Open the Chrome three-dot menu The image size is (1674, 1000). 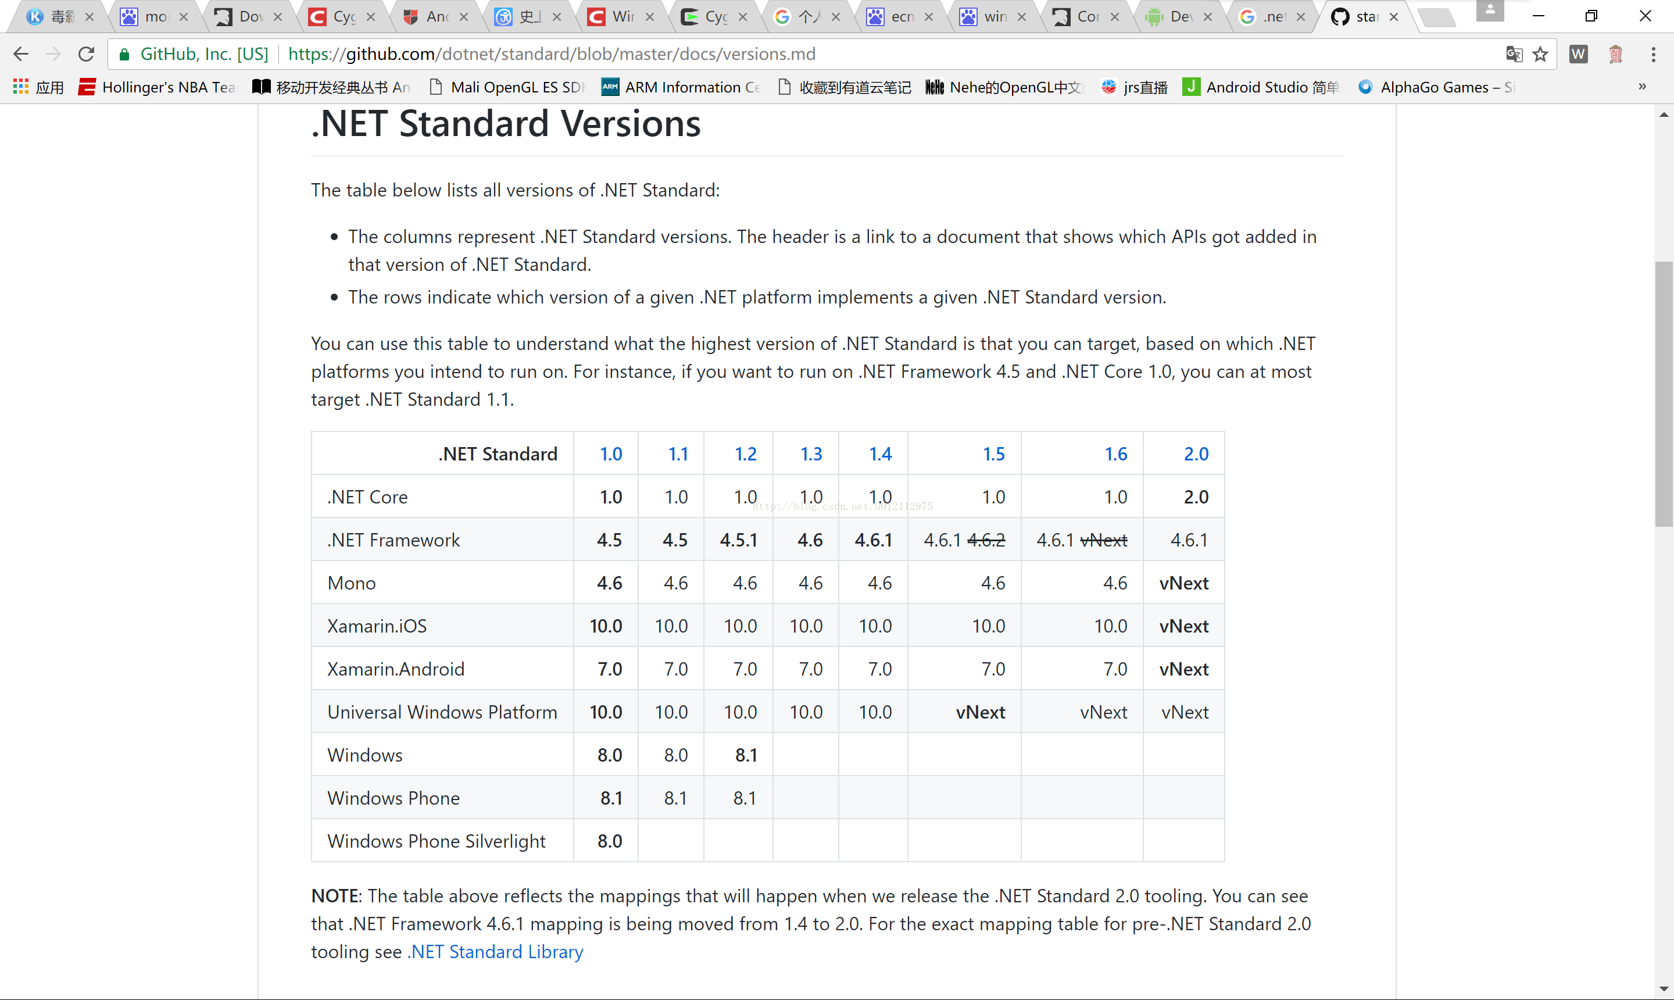pyautogui.click(x=1653, y=54)
